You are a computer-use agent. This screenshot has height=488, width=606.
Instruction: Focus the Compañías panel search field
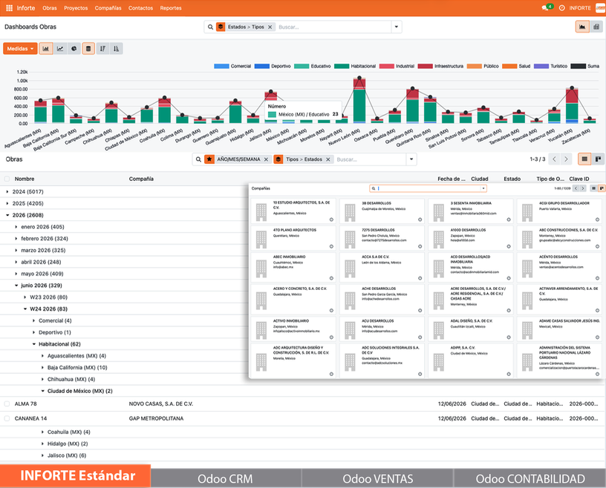[x=428, y=188]
